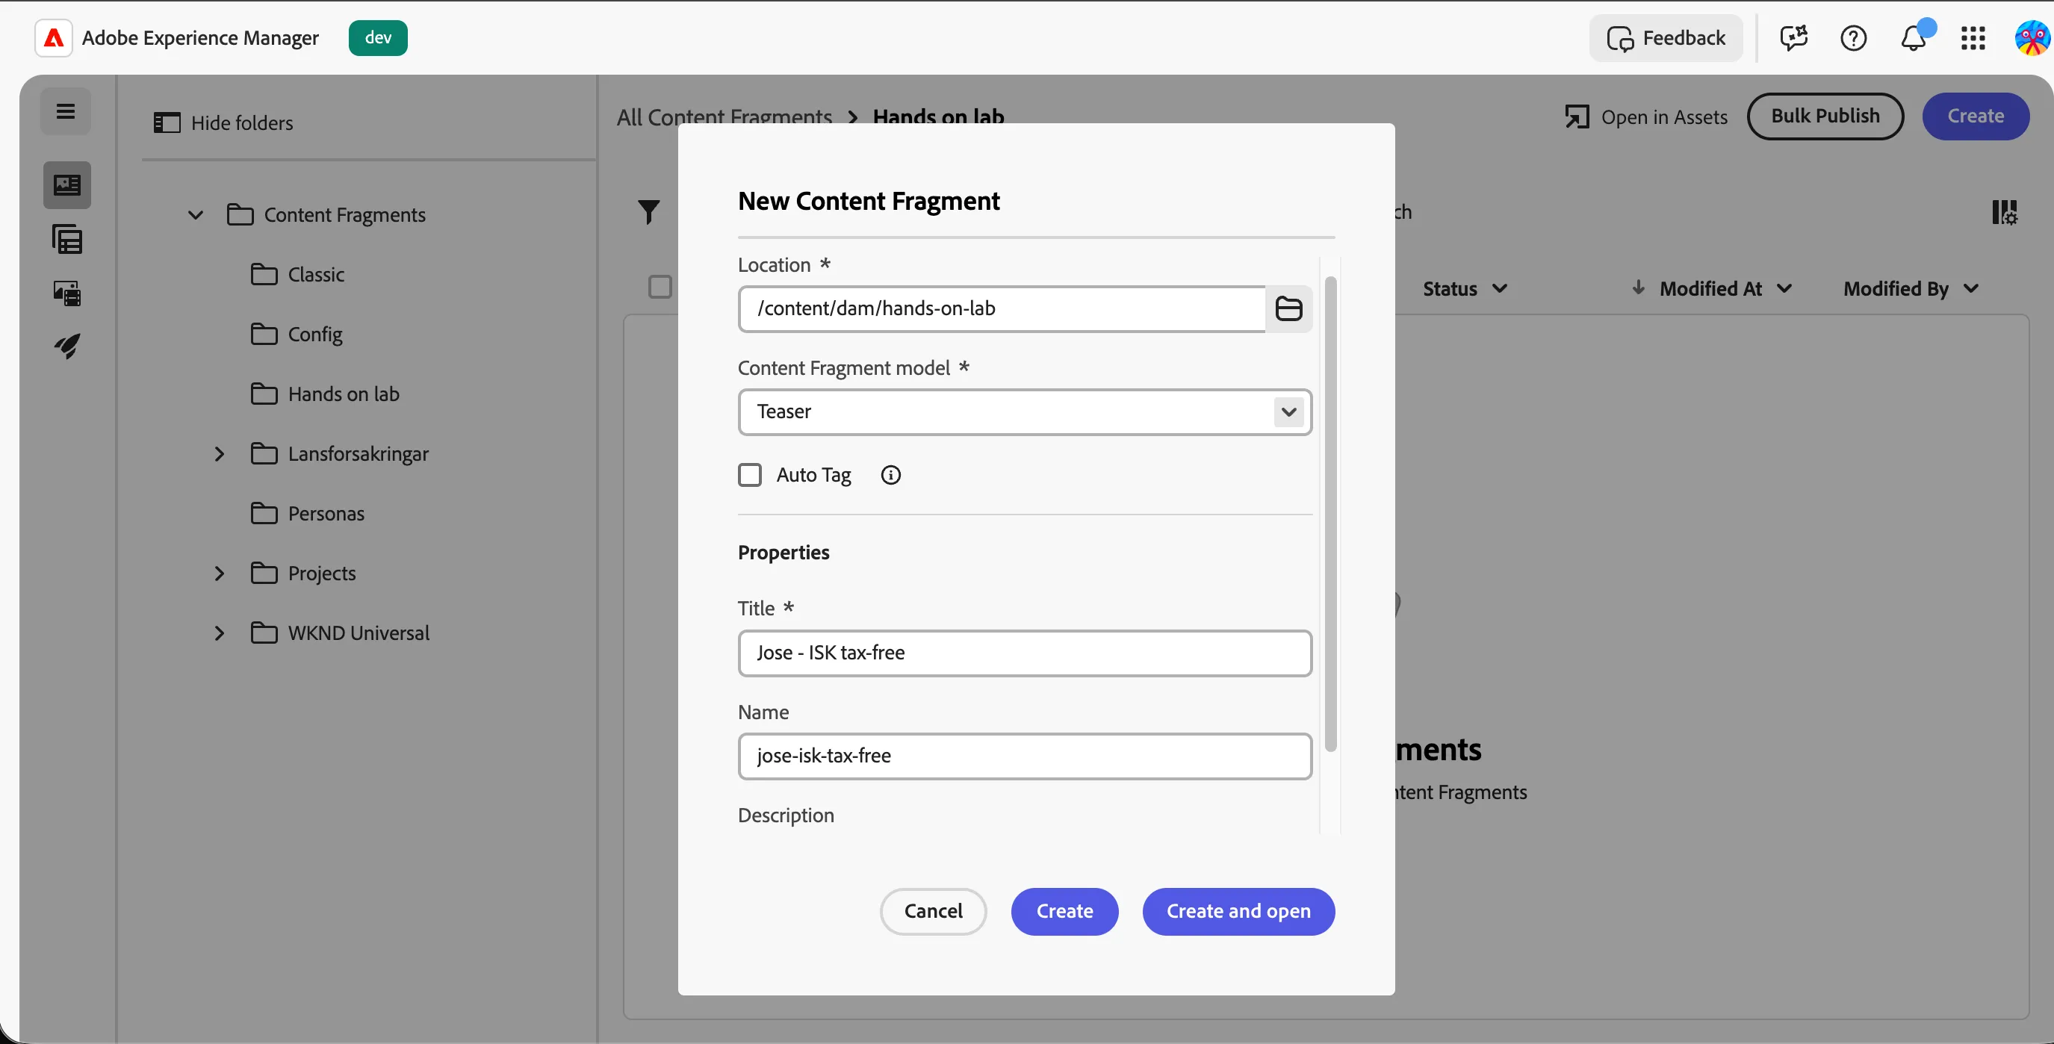Go to All Content Fragments breadcrumb
2054x1044 pixels.
click(724, 117)
